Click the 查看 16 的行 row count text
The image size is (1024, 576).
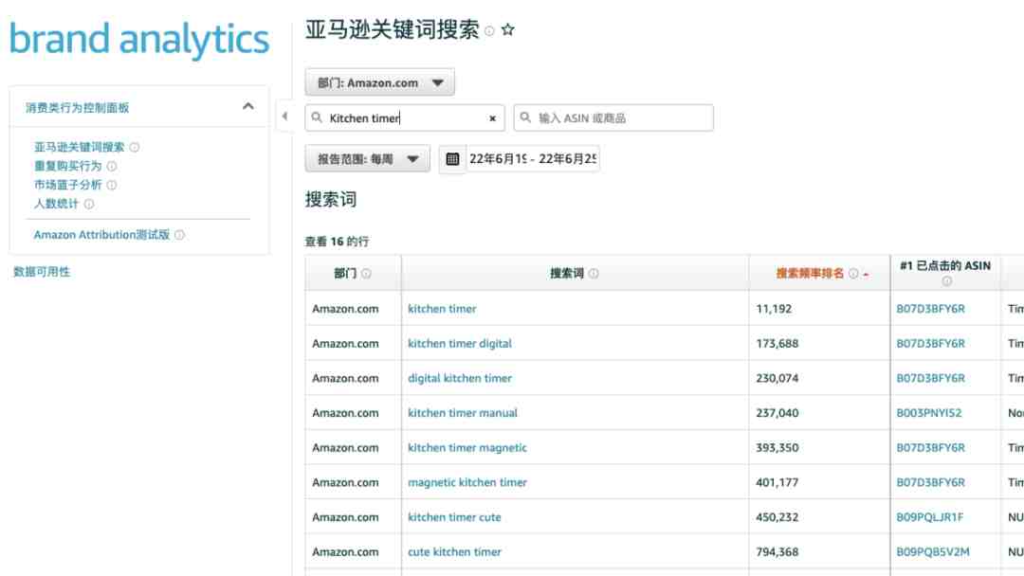click(x=337, y=242)
